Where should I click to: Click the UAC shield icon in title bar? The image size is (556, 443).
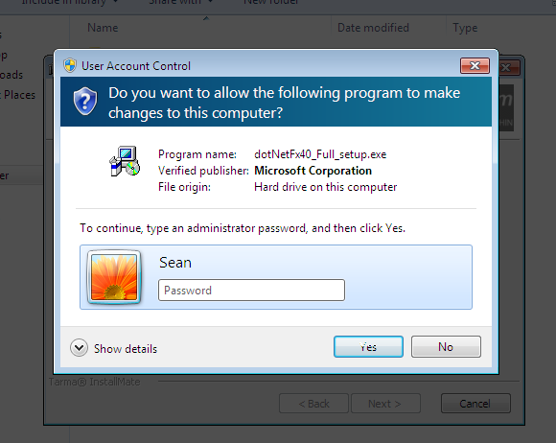pos(70,65)
